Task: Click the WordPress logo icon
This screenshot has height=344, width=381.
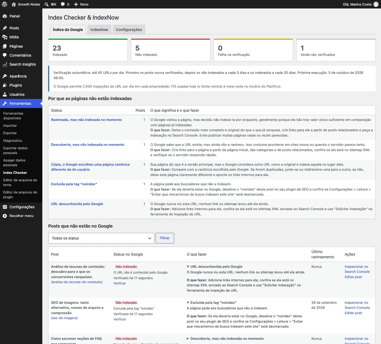Action: pos(4,4)
